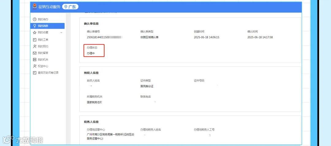This screenshot has width=331, height=146.
Task: Click the 征纳互动服务 header title
Action: pos(49,7)
